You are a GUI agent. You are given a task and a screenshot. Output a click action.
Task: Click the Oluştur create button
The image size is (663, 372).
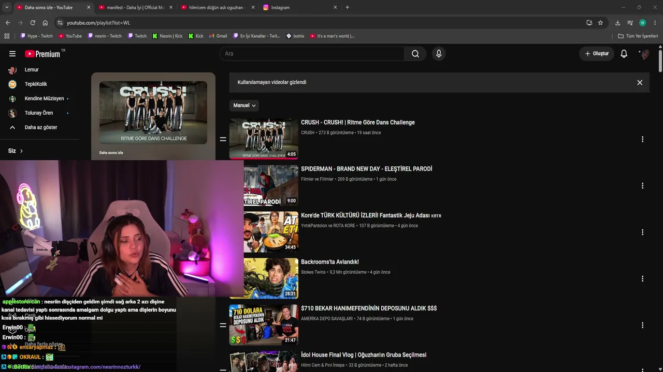597,54
